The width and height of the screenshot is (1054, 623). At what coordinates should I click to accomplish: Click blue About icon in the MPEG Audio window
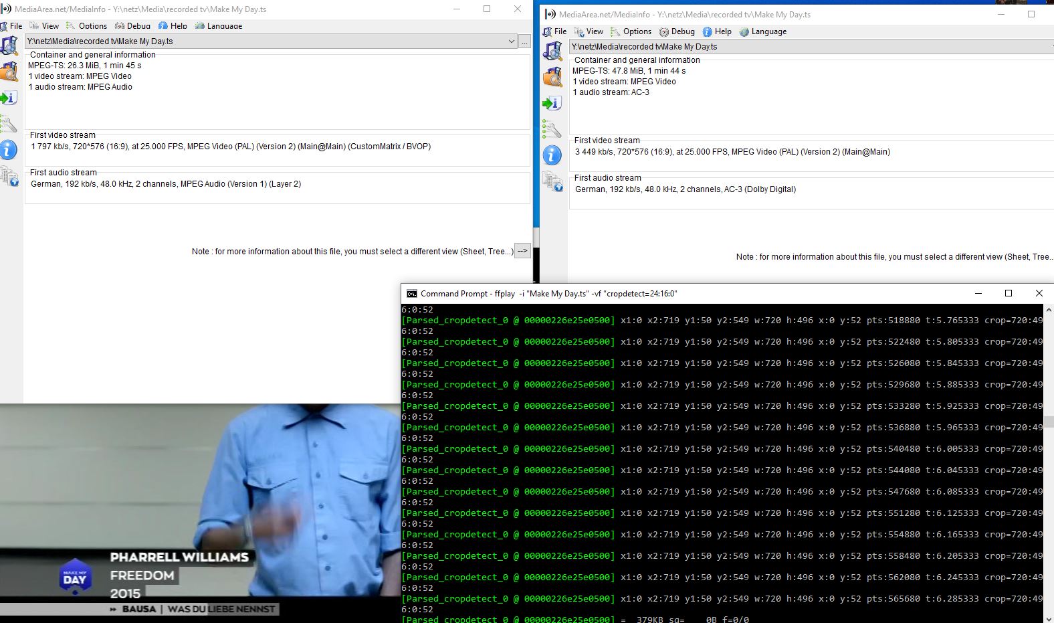pyautogui.click(x=9, y=149)
